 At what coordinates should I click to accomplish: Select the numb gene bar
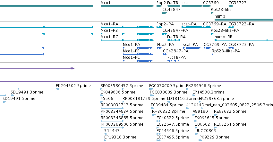click(x=244, y=20)
